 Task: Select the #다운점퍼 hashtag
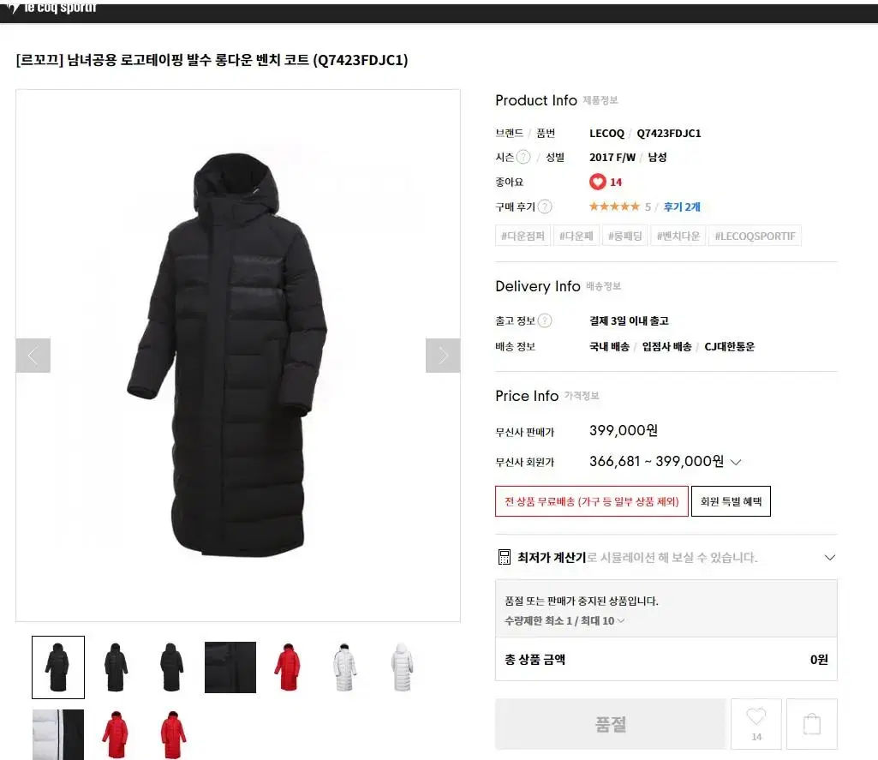(x=523, y=236)
